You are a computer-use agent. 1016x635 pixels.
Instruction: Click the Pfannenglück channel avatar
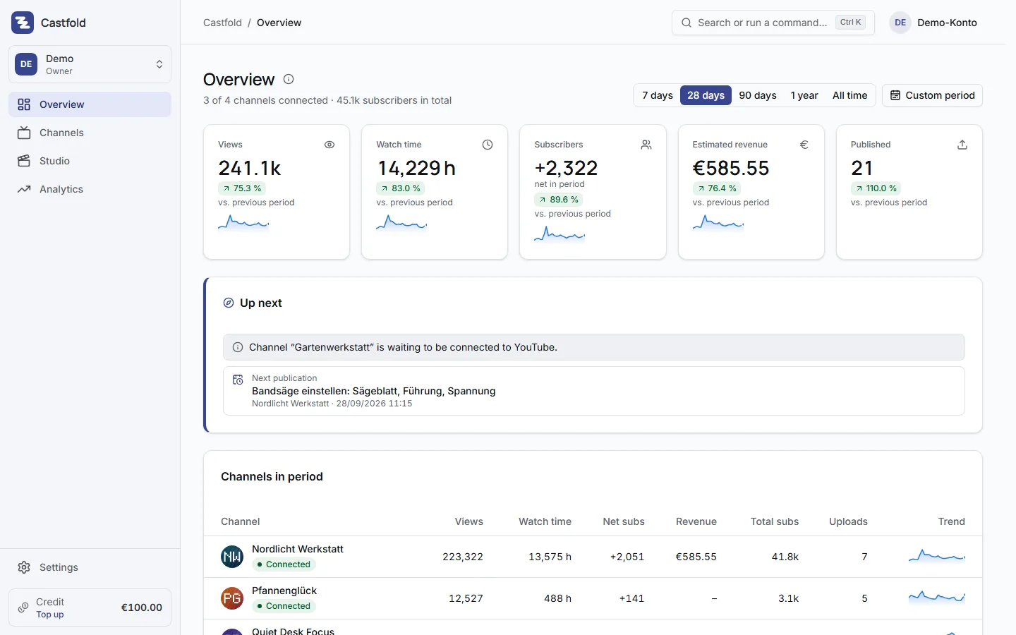coord(232,598)
